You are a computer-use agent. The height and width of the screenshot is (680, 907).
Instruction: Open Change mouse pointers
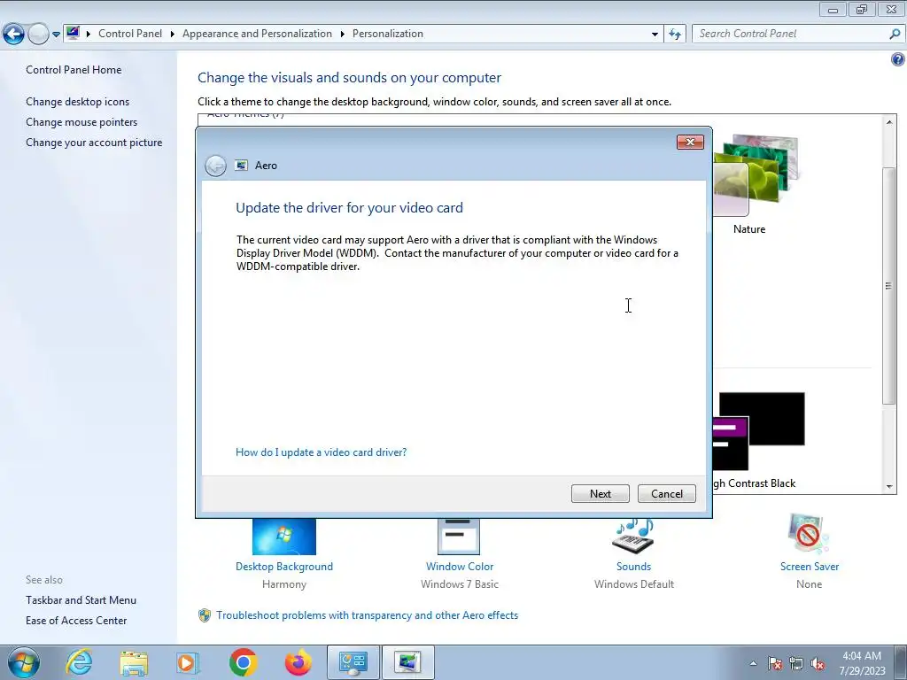pos(81,122)
